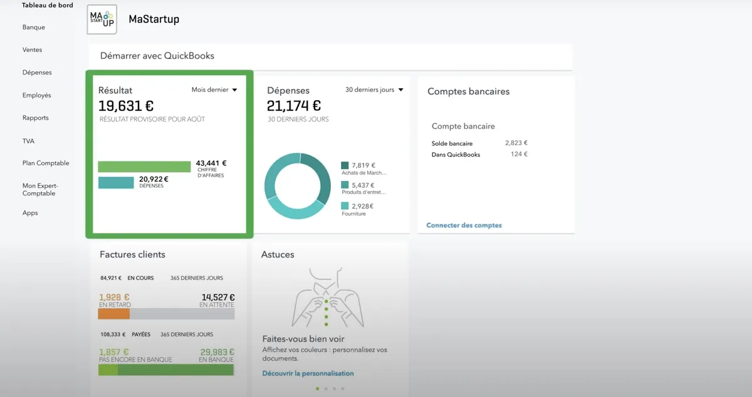Image resolution: width=752 pixels, height=397 pixels.
Task: Click the grey en attente invoice bar
Action: [182, 314]
